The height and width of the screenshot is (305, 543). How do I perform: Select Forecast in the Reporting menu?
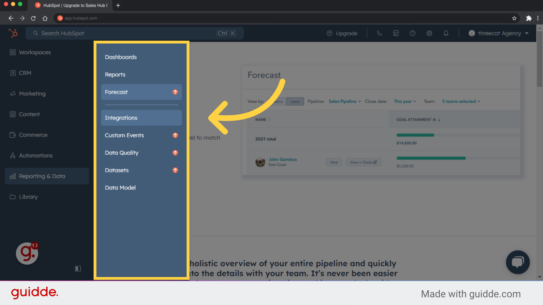tap(116, 92)
